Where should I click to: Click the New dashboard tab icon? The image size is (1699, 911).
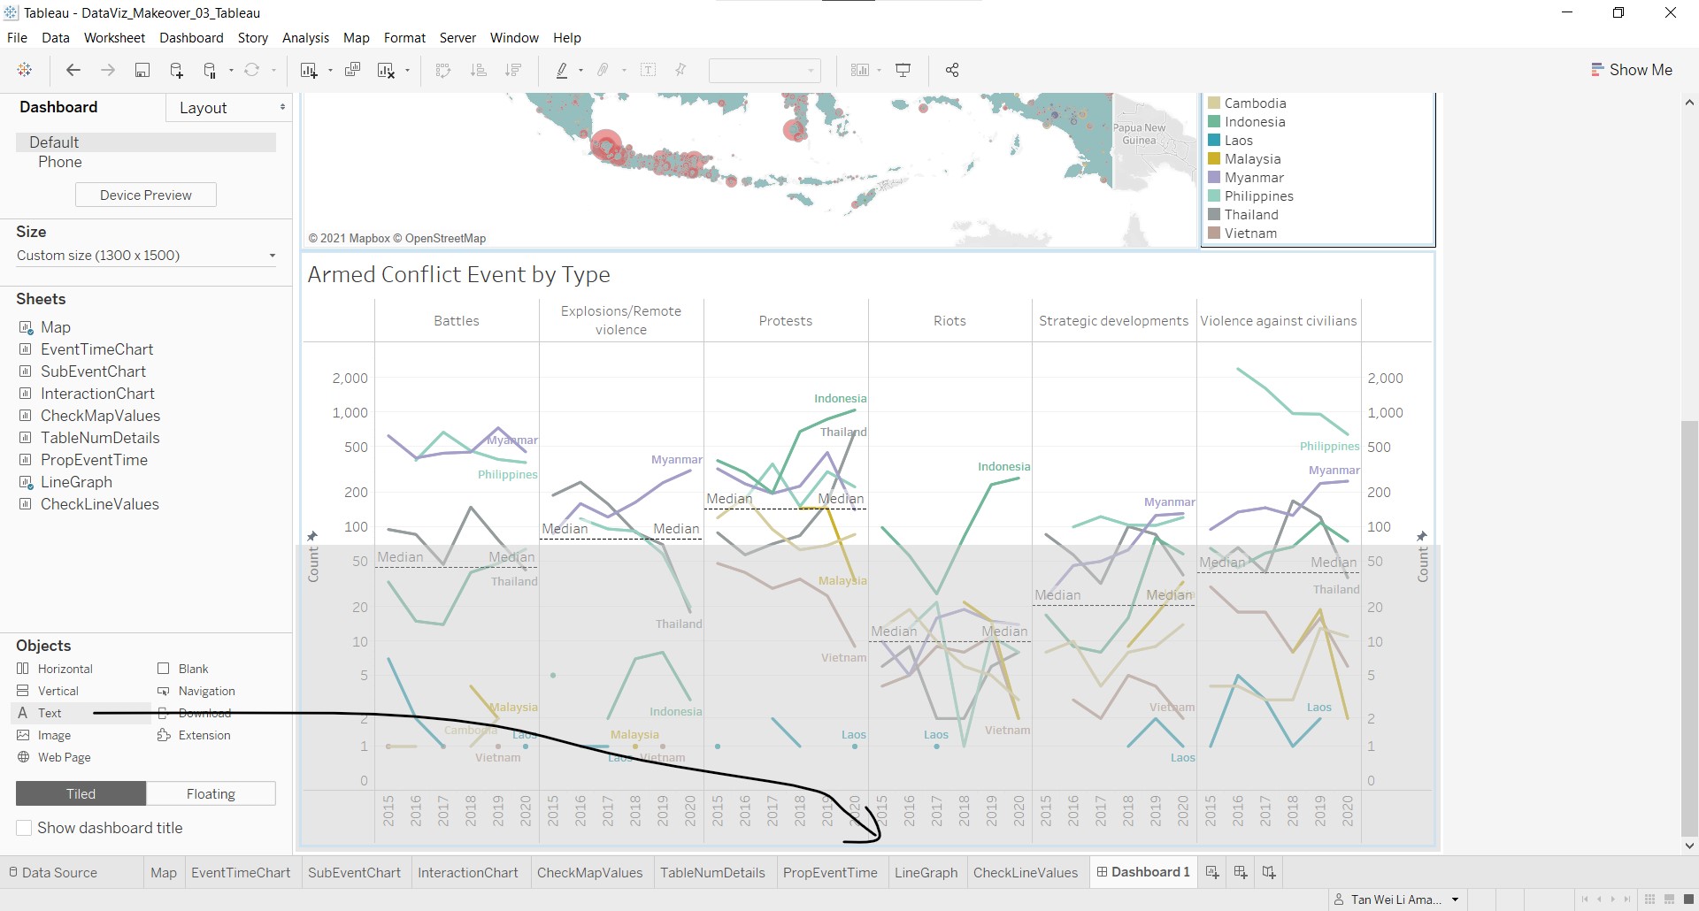point(1241,873)
